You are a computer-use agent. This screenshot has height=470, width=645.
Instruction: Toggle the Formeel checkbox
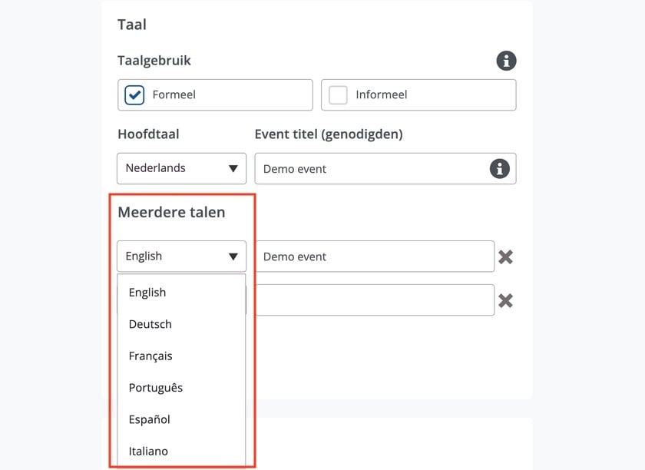coord(134,95)
